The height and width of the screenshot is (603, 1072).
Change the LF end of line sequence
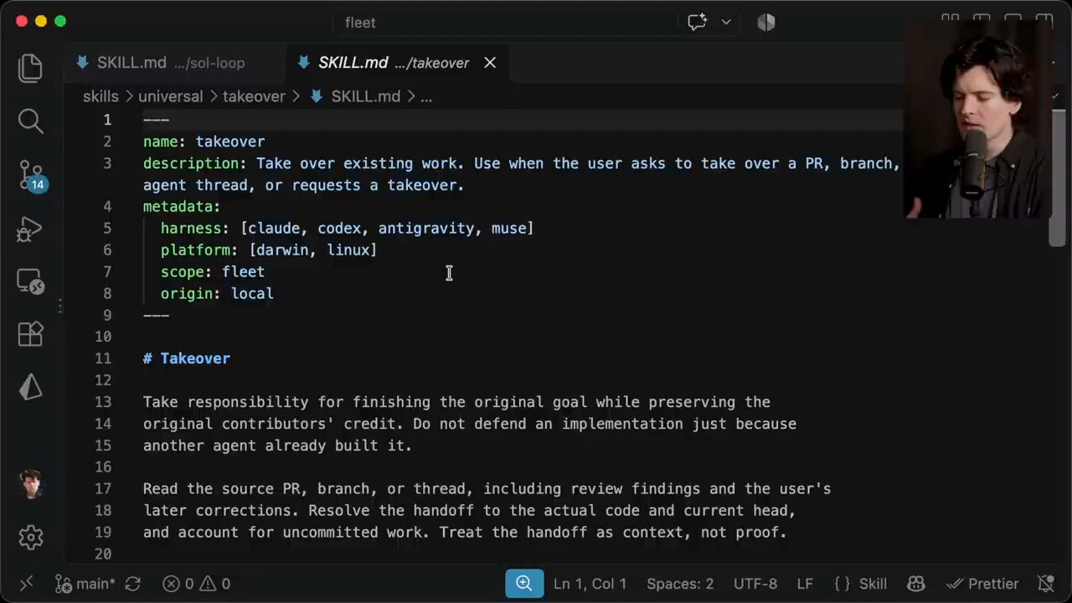(x=805, y=584)
